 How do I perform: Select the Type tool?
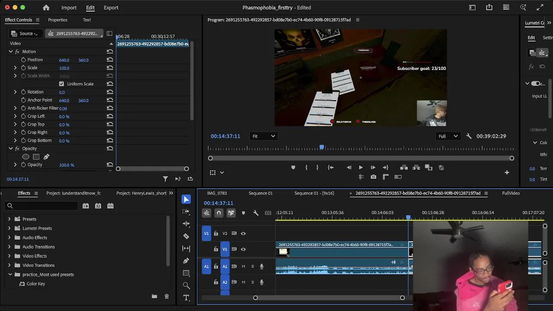tap(186, 298)
